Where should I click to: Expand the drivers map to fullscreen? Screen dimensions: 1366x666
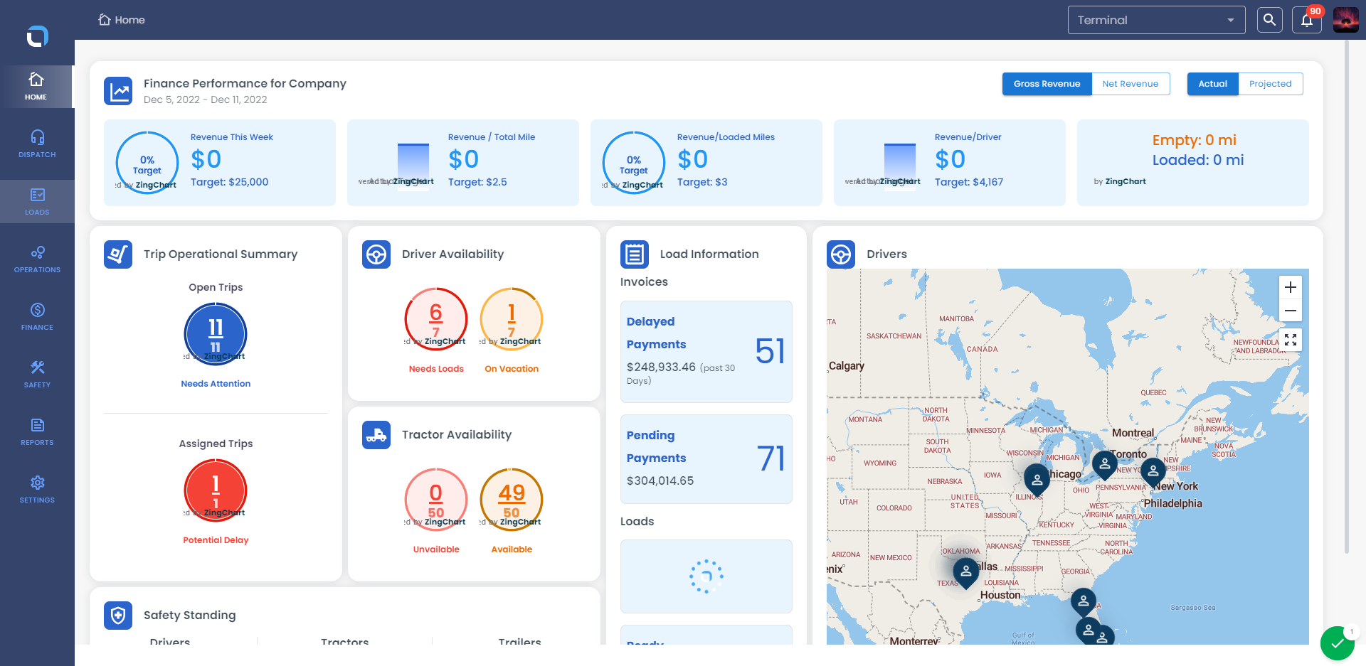click(1291, 340)
